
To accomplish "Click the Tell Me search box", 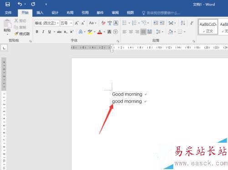I will coord(161,13).
